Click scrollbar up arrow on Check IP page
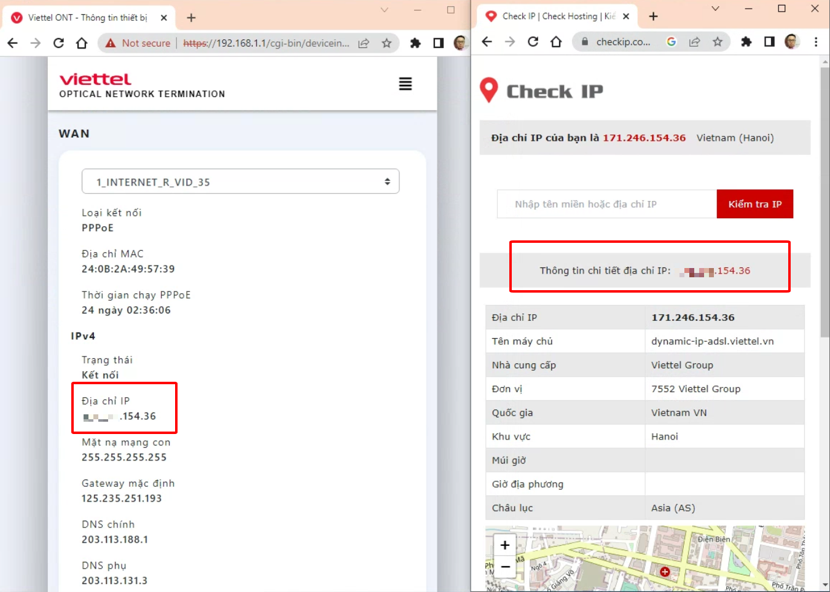 824,61
